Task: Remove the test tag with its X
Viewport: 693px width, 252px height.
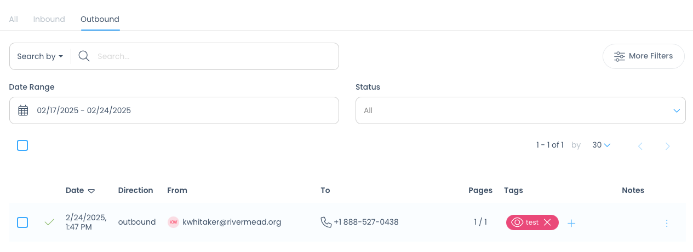Action: (x=547, y=222)
